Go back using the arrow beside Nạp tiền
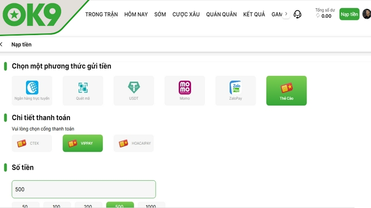The width and height of the screenshot is (371, 208). click(1, 44)
